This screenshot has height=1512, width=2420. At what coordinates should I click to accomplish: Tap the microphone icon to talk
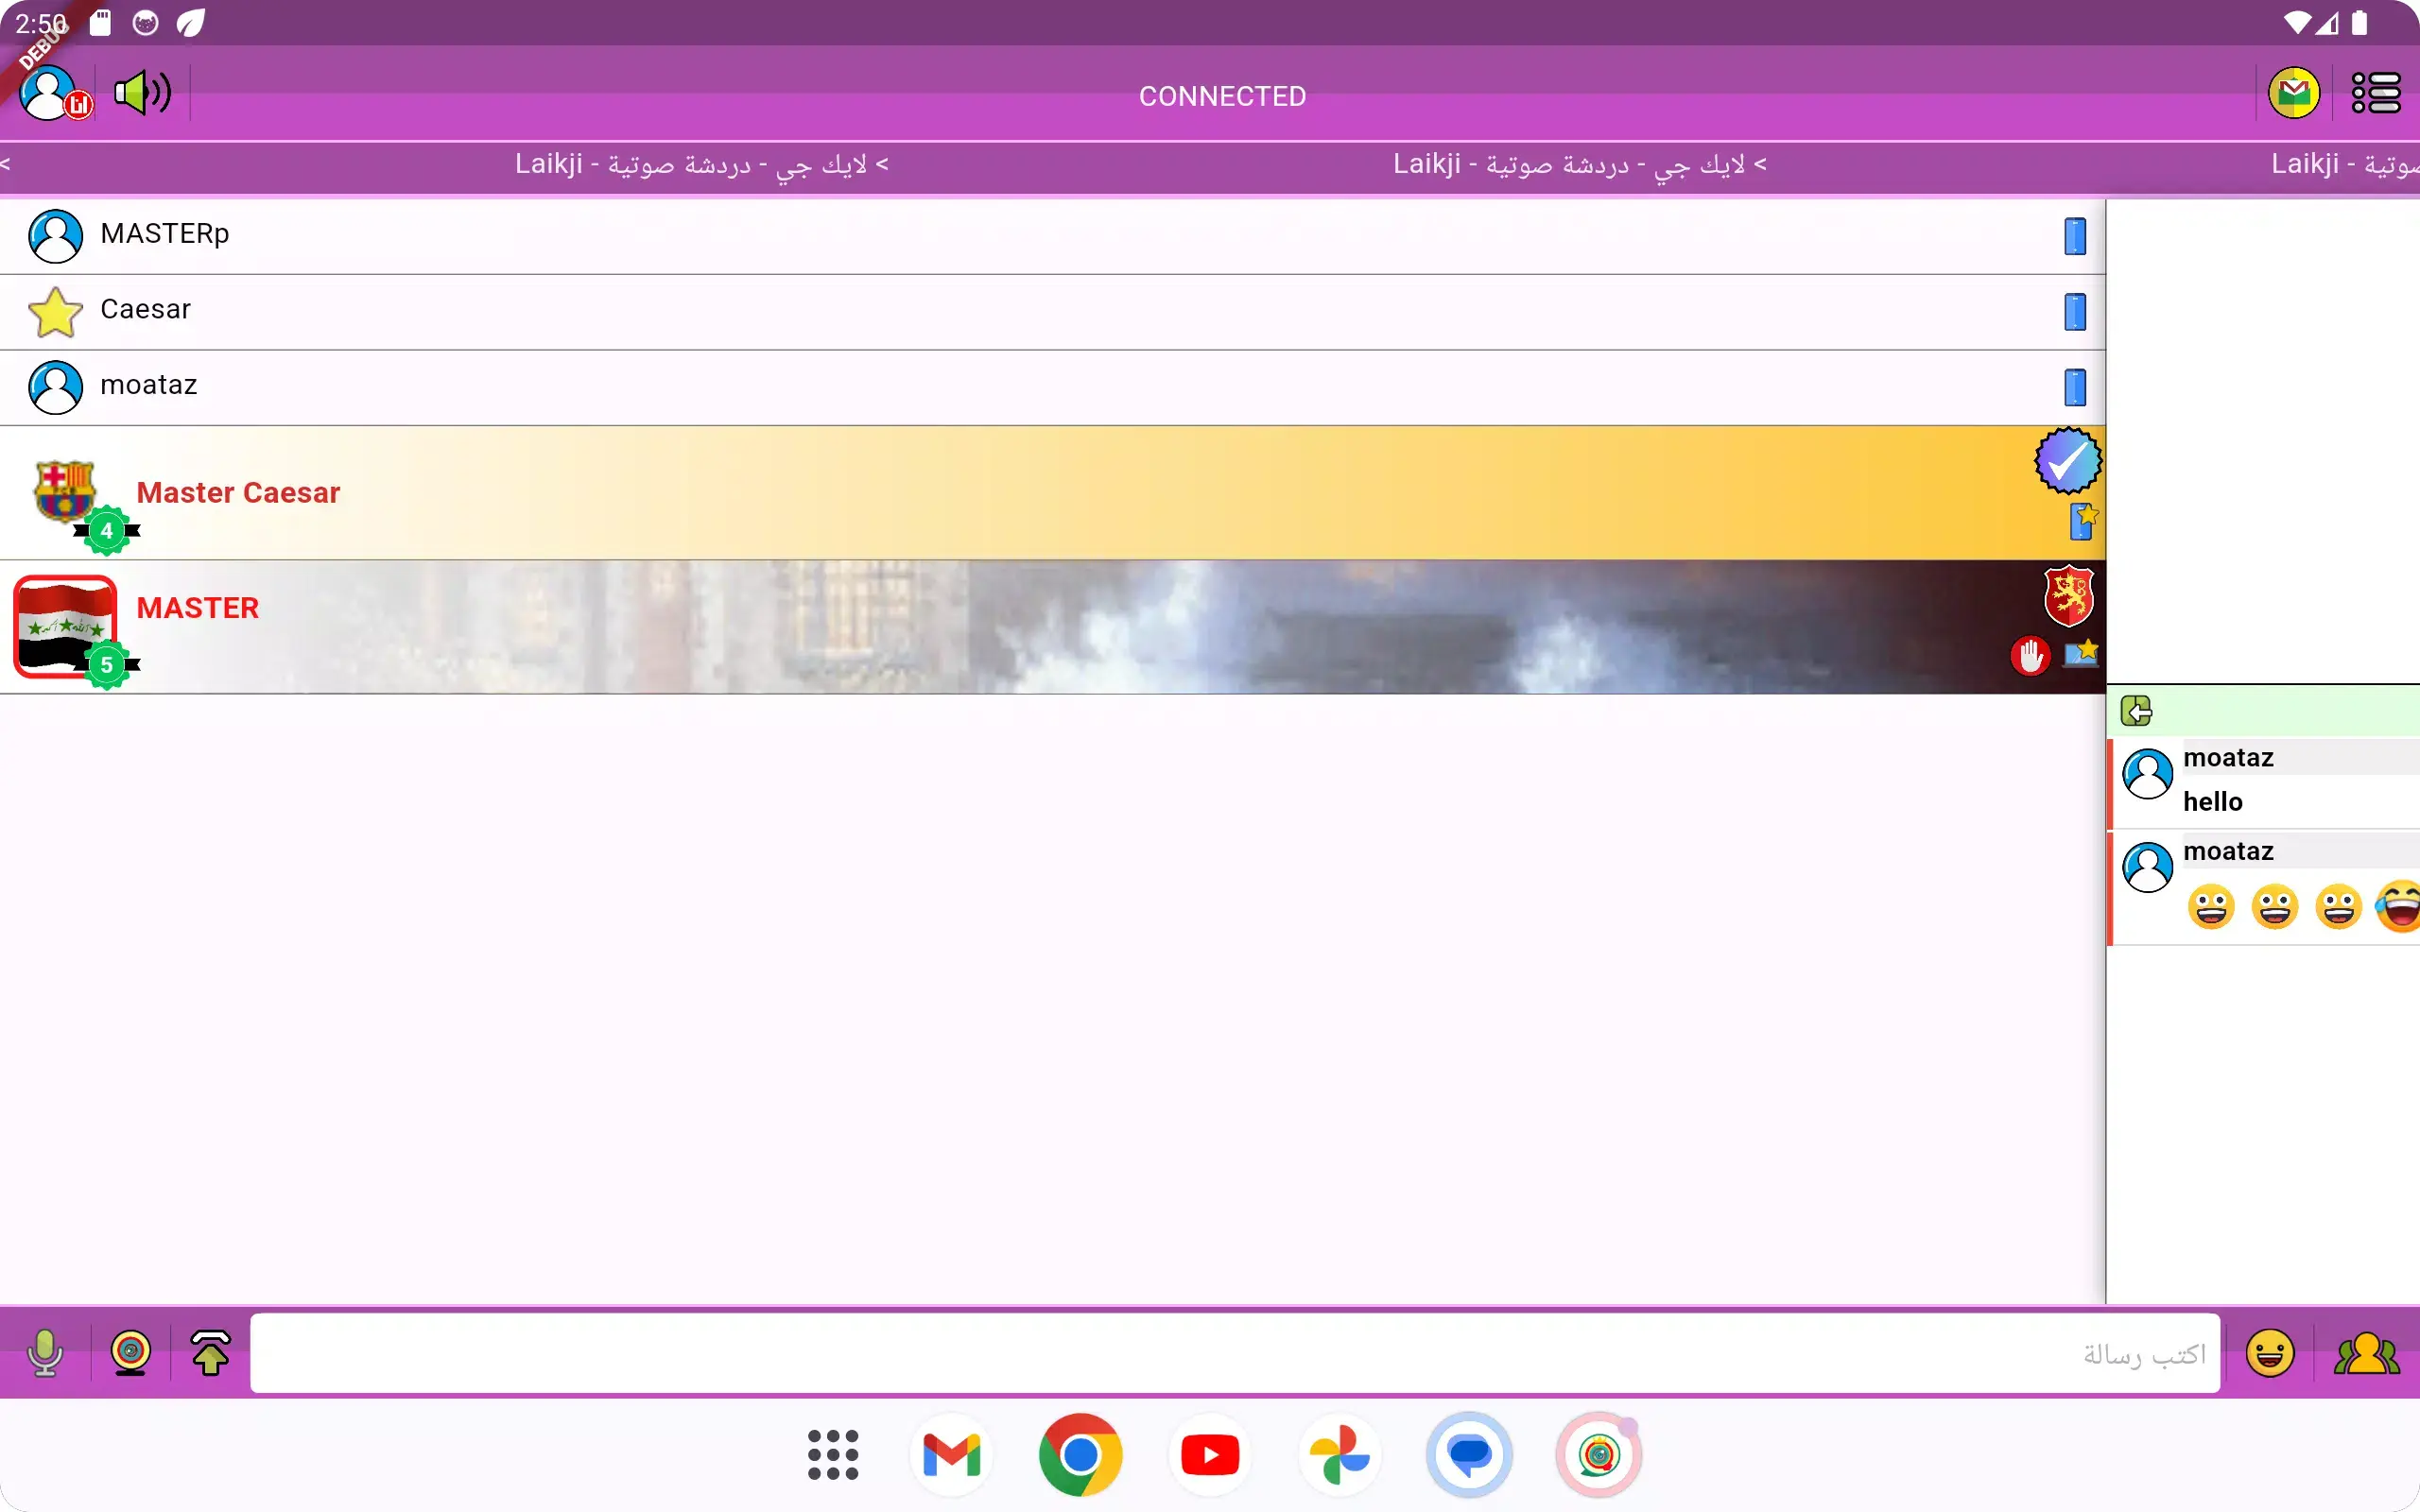click(x=45, y=1353)
